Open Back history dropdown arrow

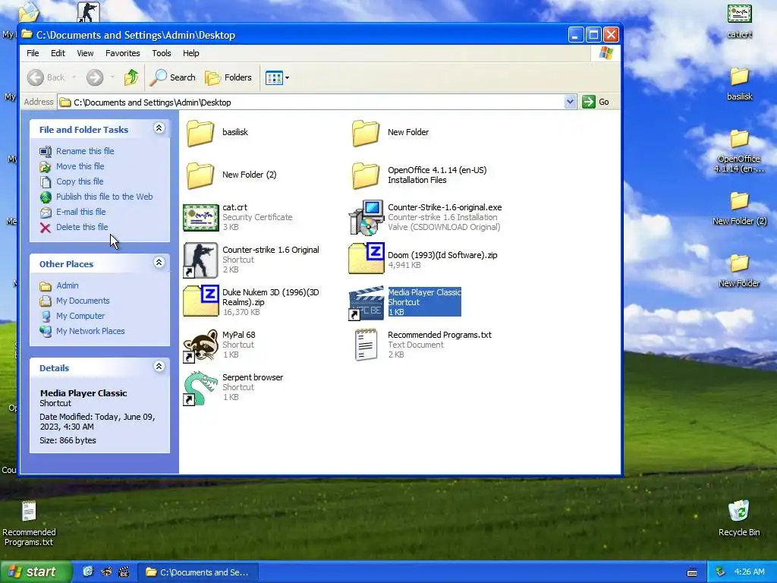74,77
